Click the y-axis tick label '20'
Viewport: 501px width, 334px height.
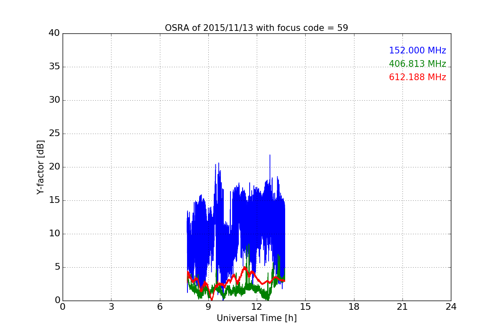coord(54,167)
